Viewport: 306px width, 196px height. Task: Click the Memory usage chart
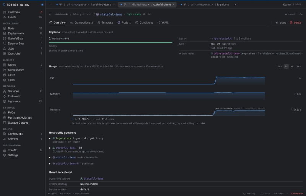[x=169, y=96]
